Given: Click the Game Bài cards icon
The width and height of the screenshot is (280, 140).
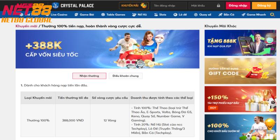Looking at the screenshot, I should (x=76, y=15).
